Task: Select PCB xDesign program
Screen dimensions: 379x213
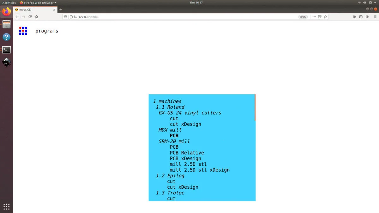Action: [185, 158]
